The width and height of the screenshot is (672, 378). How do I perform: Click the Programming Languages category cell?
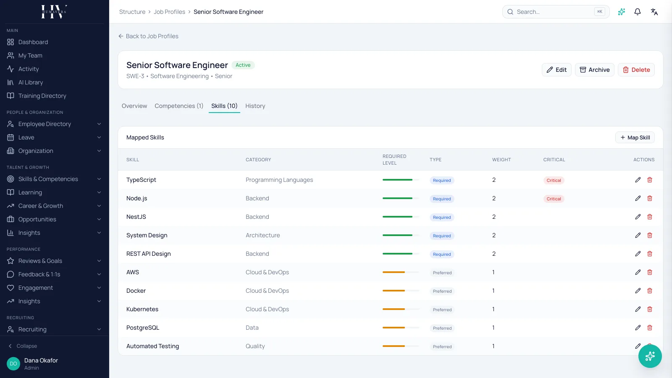tap(279, 180)
